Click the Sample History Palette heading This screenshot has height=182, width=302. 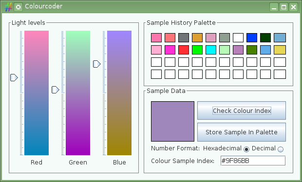[x=181, y=23]
